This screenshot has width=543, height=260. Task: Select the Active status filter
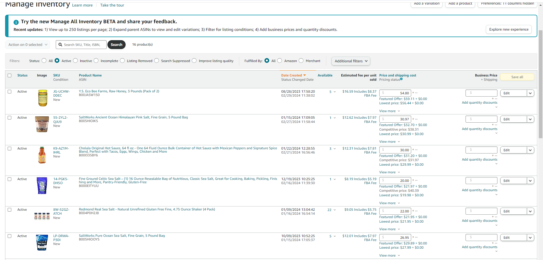(57, 61)
